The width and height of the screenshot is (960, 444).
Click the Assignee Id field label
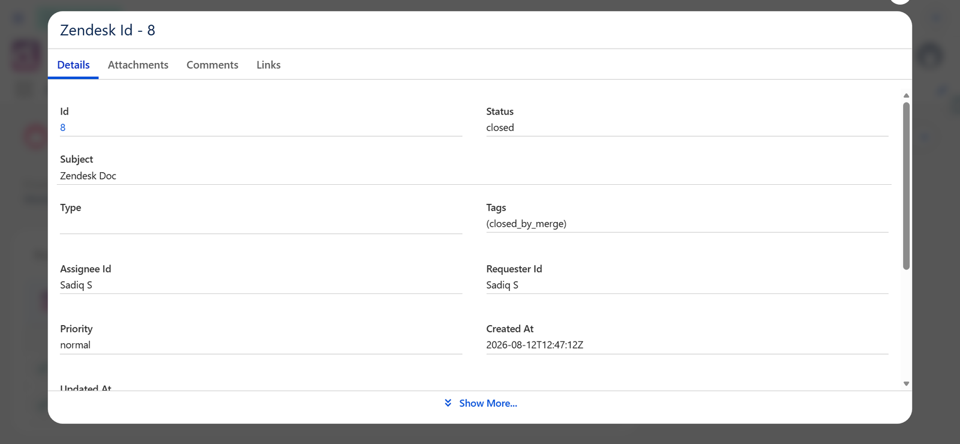point(85,269)
